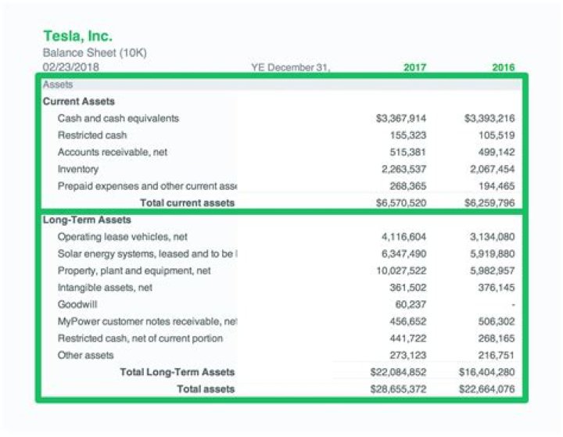Click the Balance Sheet (10K) subtitle

point(94,53)
